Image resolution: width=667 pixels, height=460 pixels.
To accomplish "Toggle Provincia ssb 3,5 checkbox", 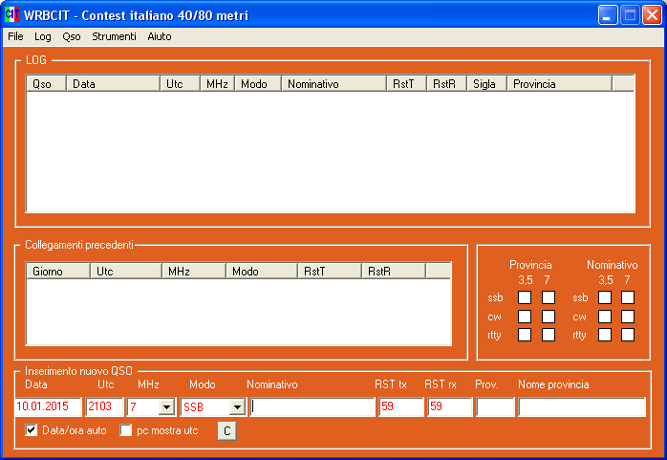I will point(525,297).
